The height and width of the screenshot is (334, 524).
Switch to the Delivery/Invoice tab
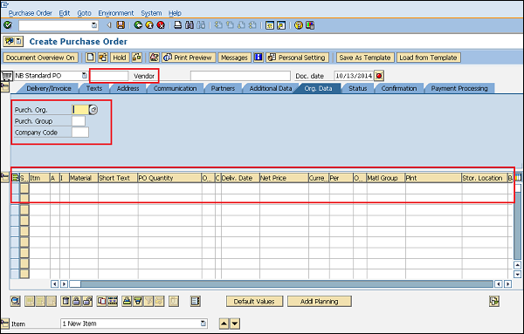coord(49,88)
